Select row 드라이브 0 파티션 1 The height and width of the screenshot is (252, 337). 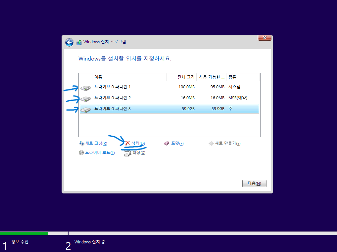[x=169, y=87]
